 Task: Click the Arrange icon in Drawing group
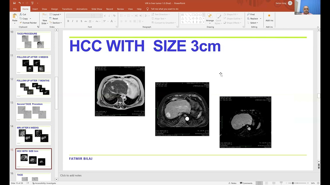tap(210, 16)
